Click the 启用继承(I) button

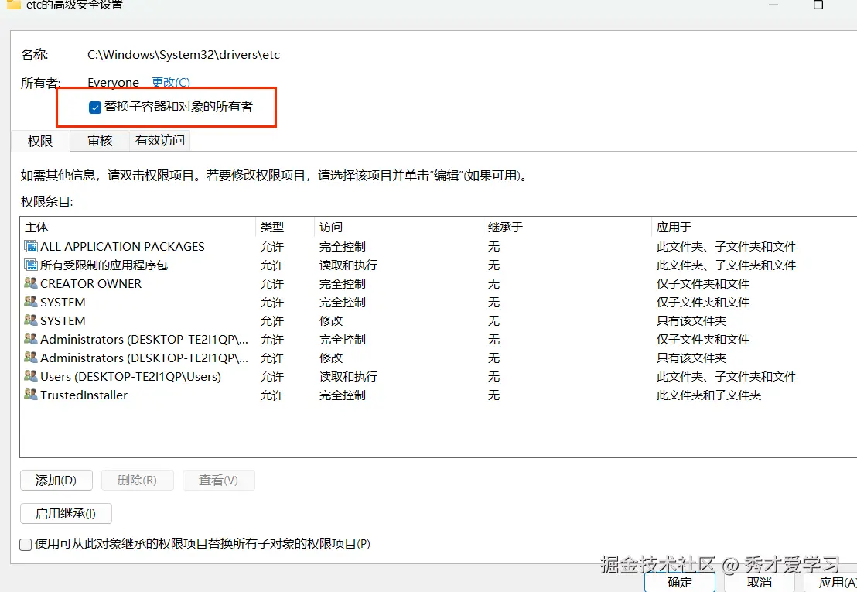click(66, 514)
